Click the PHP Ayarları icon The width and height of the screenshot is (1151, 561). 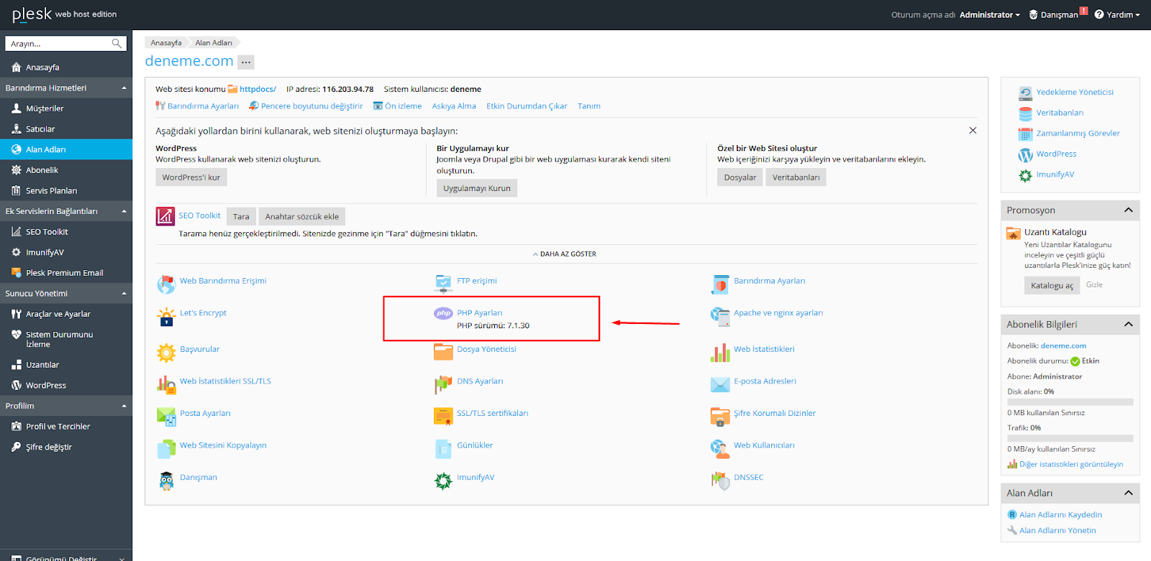(x=443, y=313)
